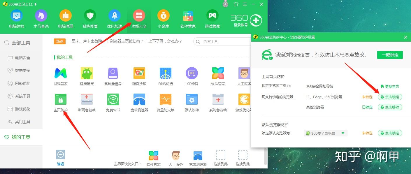The image size is (411, 174).
Task: Click the first 拖拽到此 shortcut slot
Action: [x=221, y=159]
